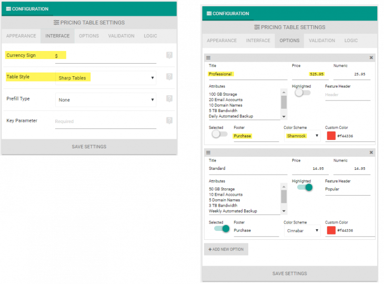Remove the Standard option with its X
Image resolution: width=384 pixels, height=284 pixels.
click(x=371, y=153)
